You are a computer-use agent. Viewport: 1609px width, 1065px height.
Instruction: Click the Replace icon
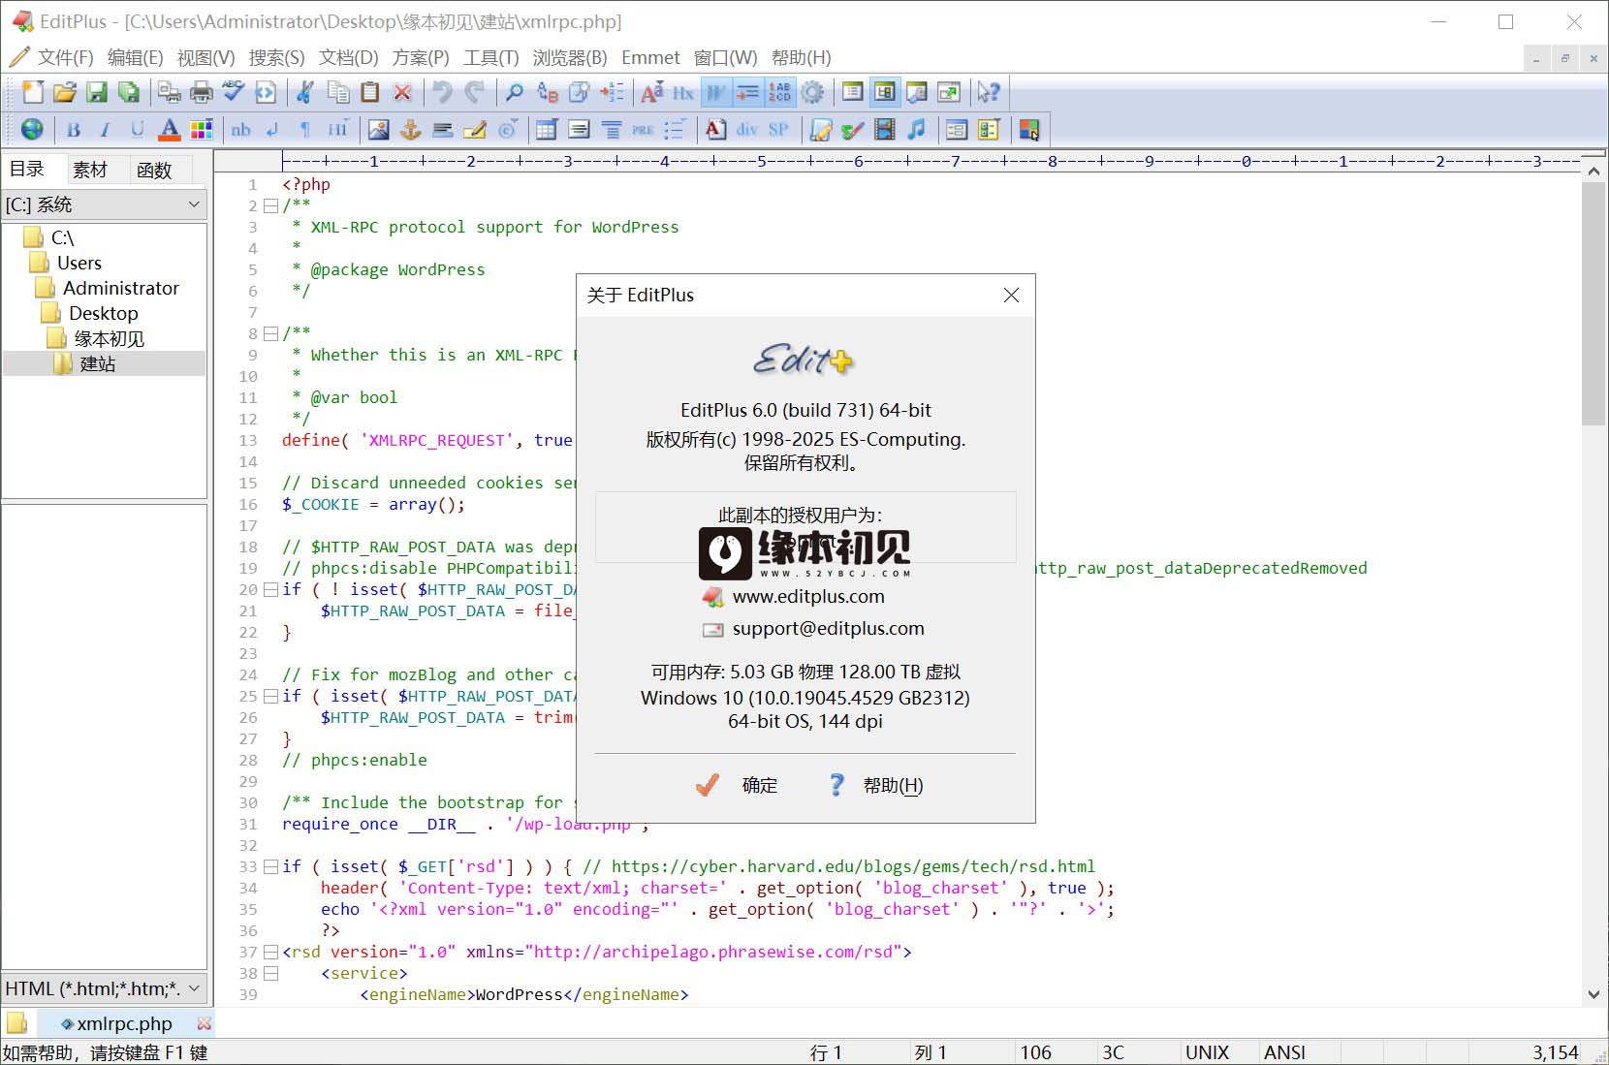click(x=547, y=92)
